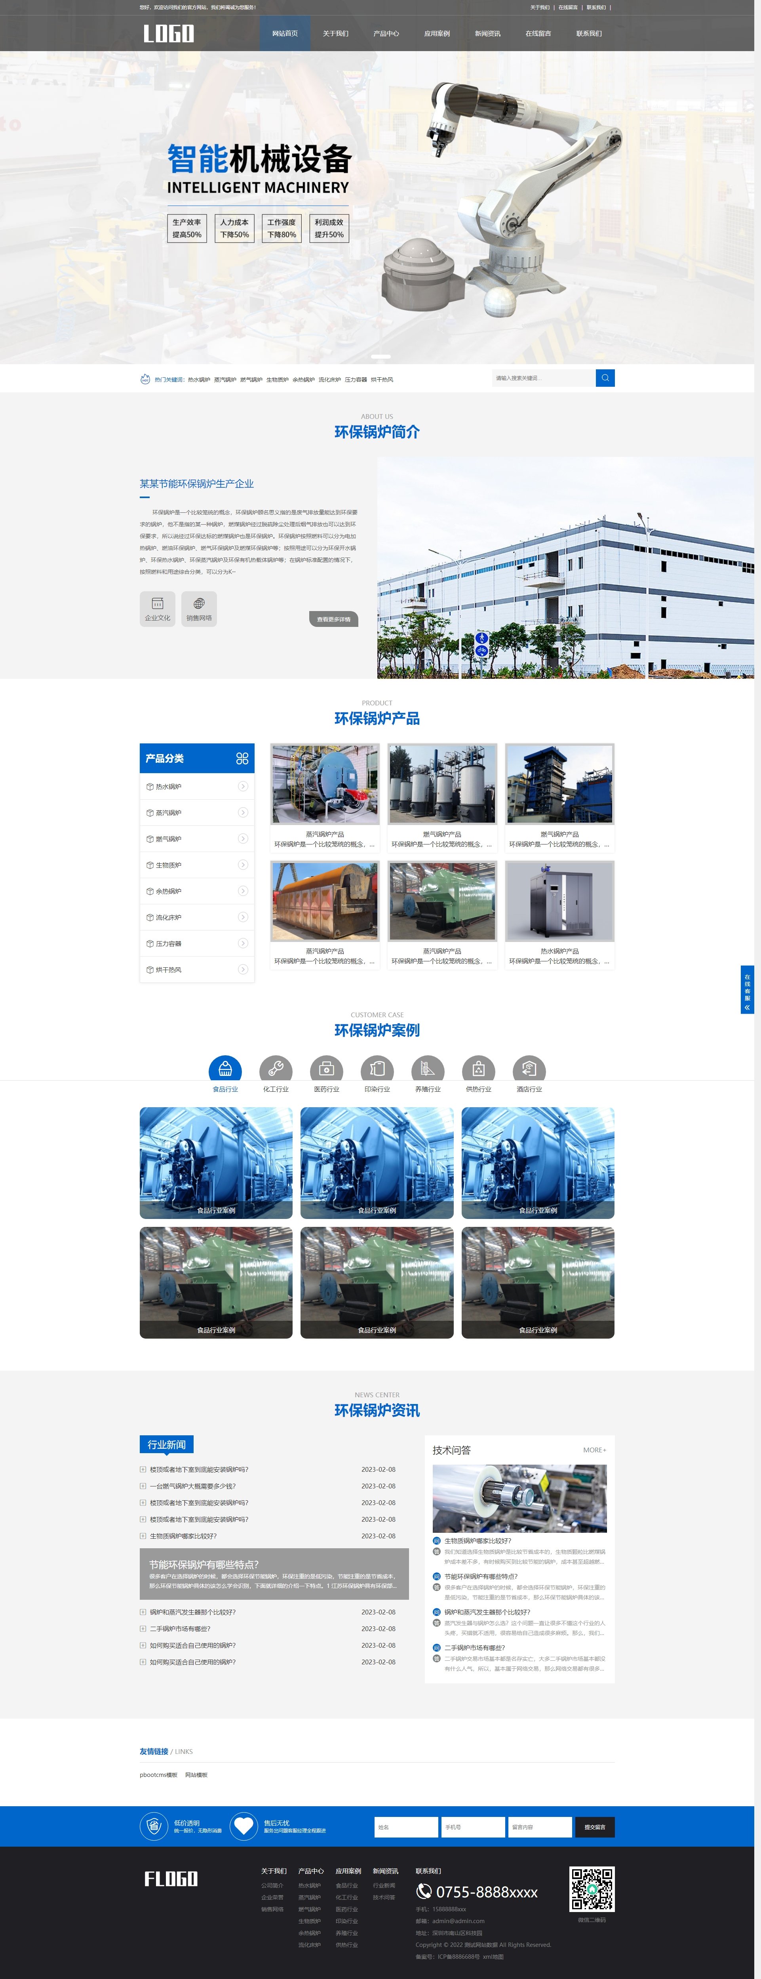Expand the 在线客服 side panel

tap(746, 989)
